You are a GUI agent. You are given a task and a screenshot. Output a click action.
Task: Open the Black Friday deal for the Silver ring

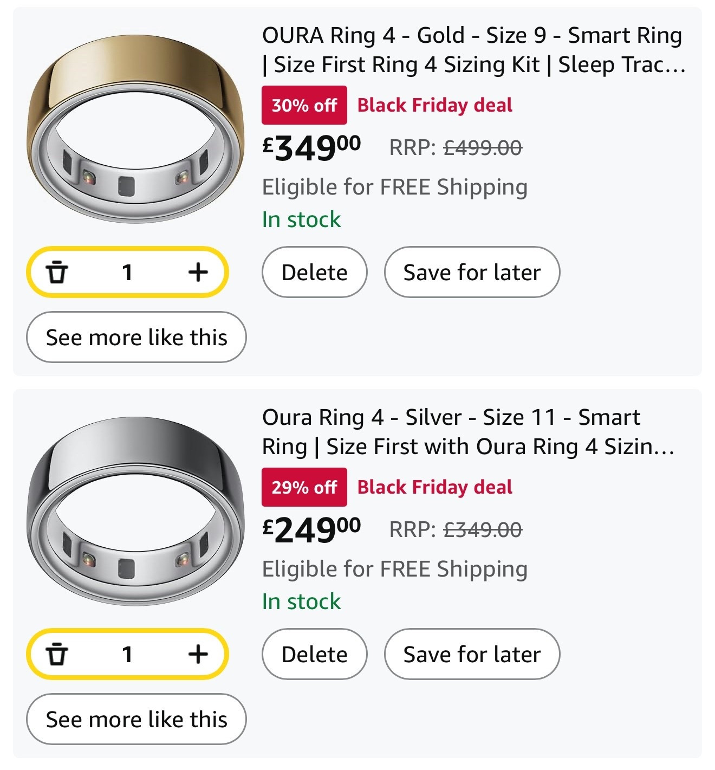click(x=434, y=487)
